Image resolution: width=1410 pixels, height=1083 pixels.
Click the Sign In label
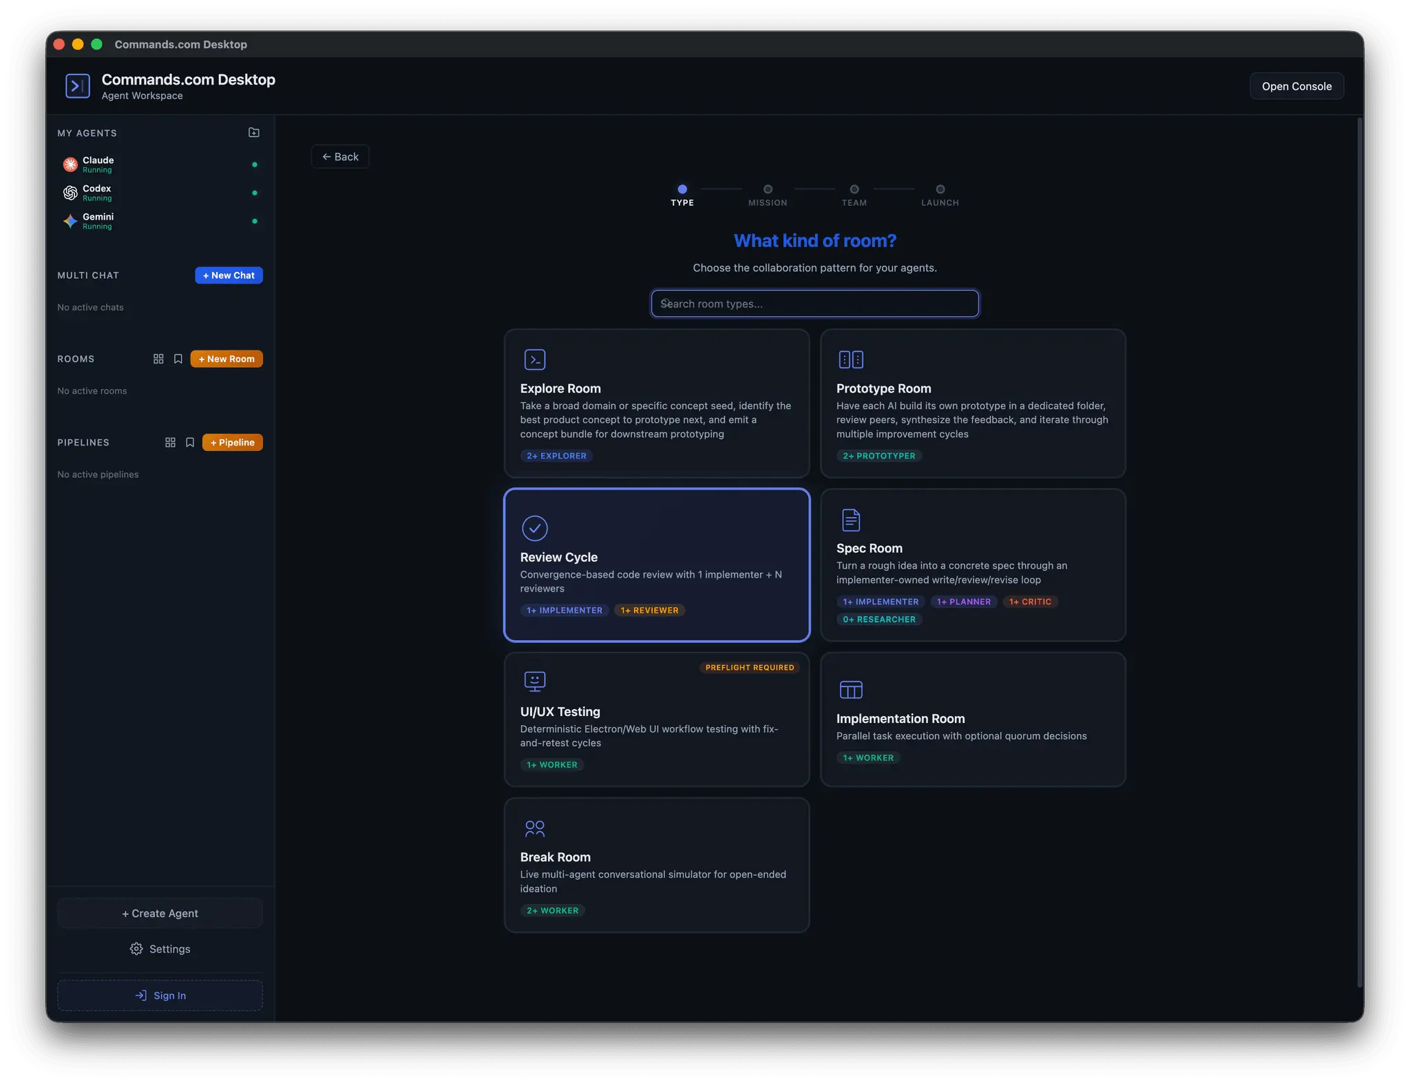[169, 996]
